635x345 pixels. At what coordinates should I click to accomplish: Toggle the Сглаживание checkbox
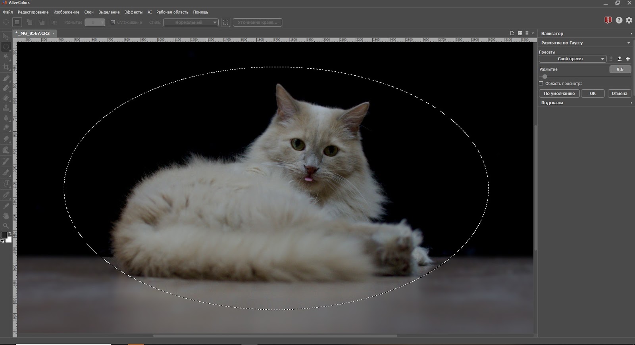(113, 22)
